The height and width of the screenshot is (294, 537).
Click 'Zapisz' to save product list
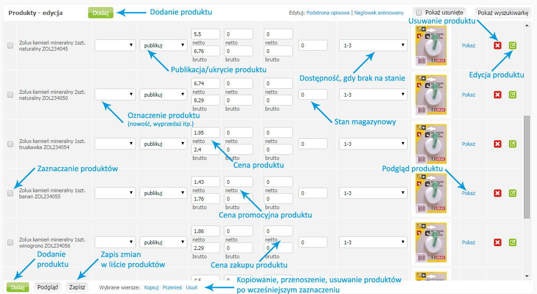pyautogui.click(x=77, y=287)
